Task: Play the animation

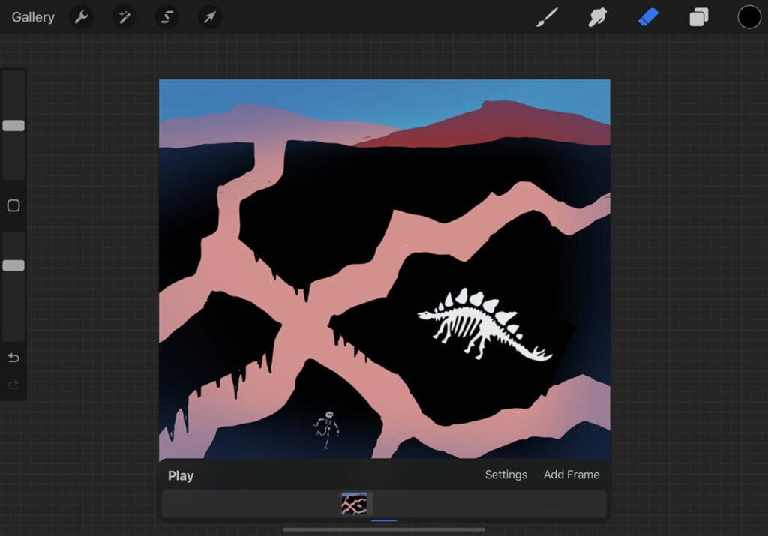Action: (181, 475)
